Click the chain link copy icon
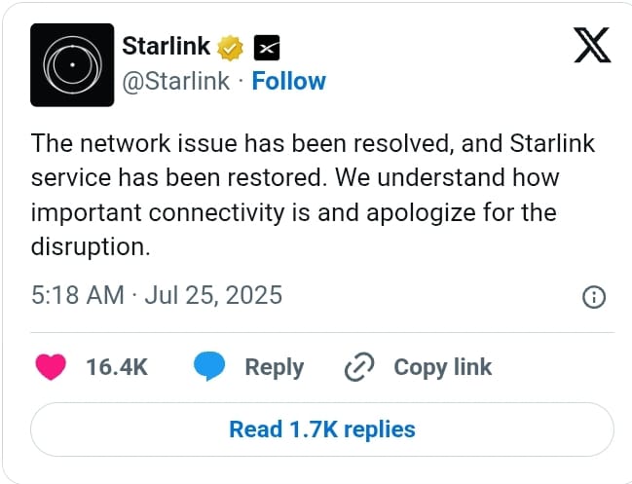 [x=359, y=367]
